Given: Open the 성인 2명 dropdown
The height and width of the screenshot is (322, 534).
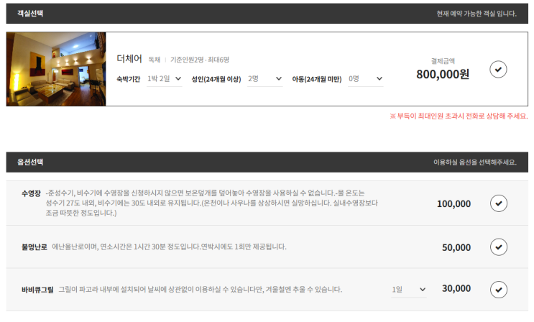Looking at the screenshot, I should [x=265, y=79].
